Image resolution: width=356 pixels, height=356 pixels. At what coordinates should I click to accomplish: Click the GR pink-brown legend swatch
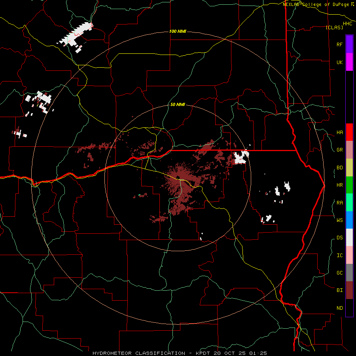(x=349, y=150)
